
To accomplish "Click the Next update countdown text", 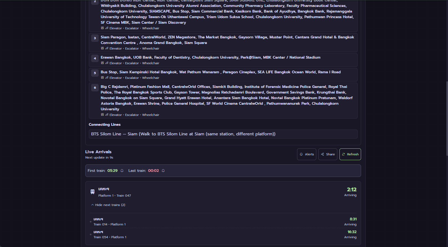I will (99, 157).
